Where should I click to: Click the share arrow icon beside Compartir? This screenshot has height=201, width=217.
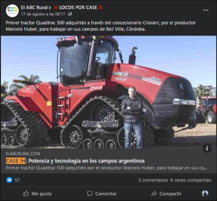(154, 194)
